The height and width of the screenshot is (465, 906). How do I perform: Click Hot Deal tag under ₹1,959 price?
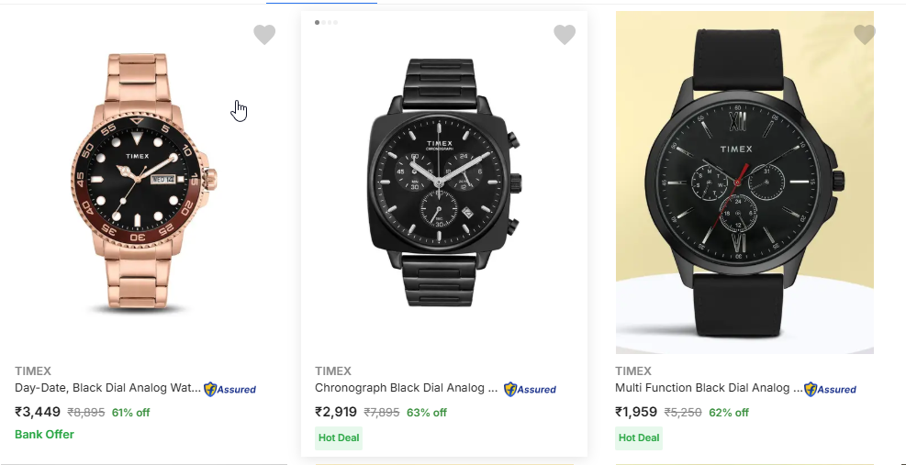coord(639,437)
